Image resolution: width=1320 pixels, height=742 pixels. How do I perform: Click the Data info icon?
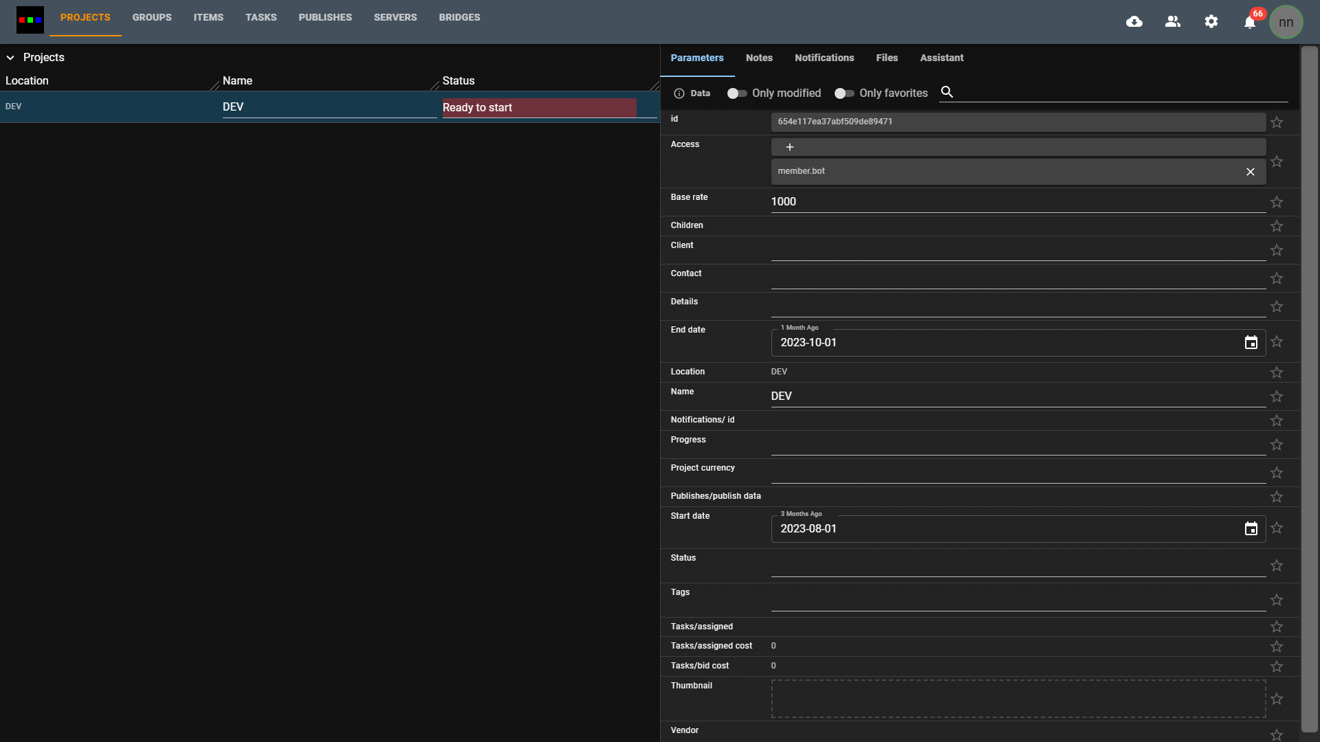[x=679, y=93]
